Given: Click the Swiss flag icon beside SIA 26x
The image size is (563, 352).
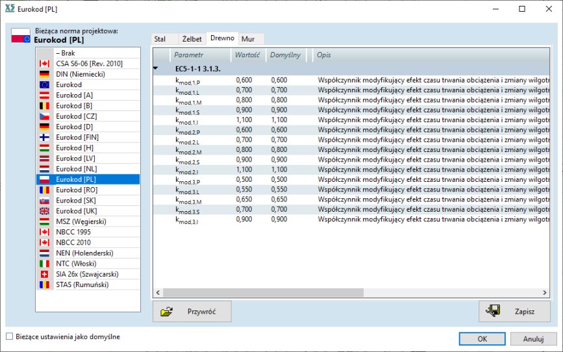Looking at the screenshot, I should (44, 273).
